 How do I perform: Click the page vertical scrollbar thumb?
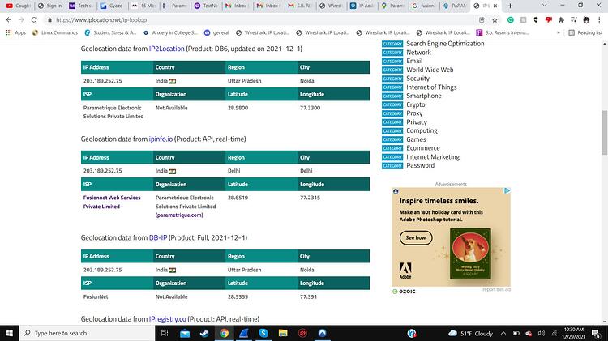point(604,133)
